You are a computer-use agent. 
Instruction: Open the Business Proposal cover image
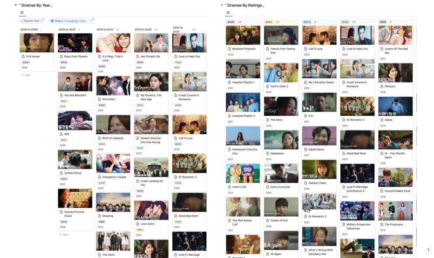(x=243, y=35)
